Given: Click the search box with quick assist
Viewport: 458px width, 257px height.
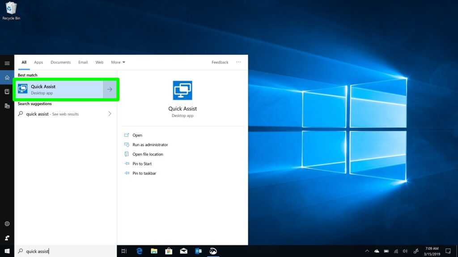Looking at the screenshot, I should [65, 251].
